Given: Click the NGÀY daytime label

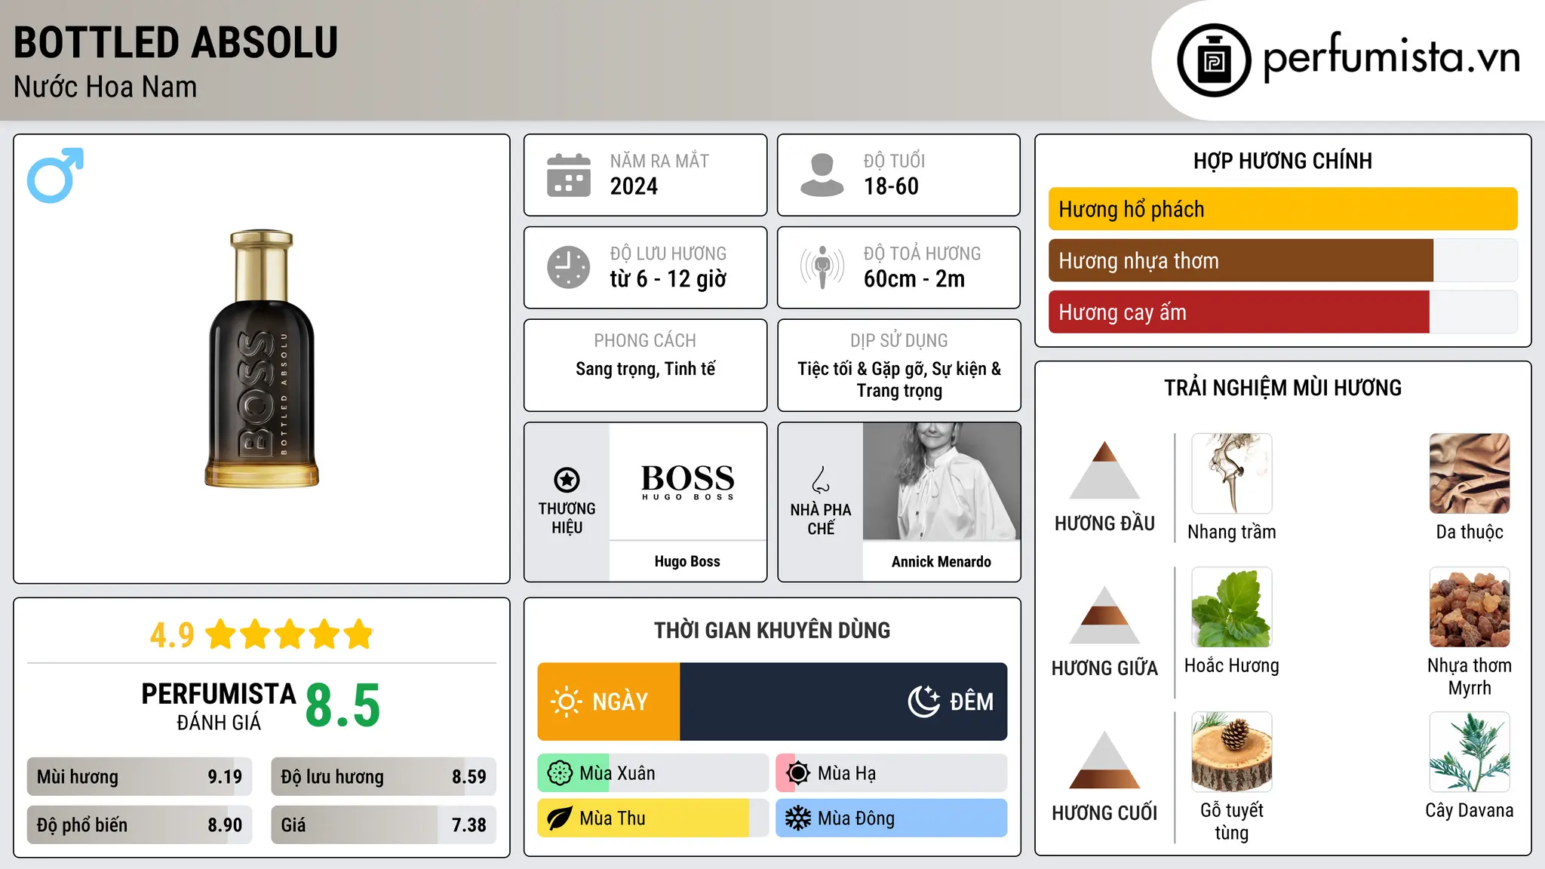Looking at the screenshot, I should click(620, 702).
